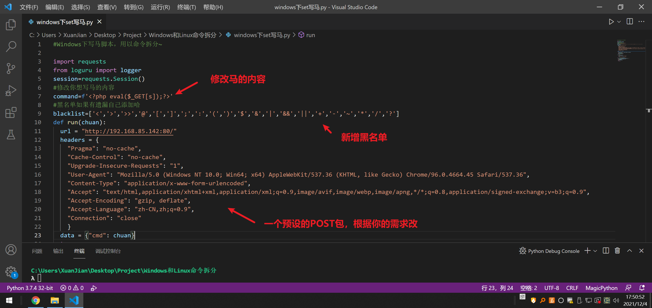
Task: Switch to the 问题 panel tab
Action: (x=37, y=251)
